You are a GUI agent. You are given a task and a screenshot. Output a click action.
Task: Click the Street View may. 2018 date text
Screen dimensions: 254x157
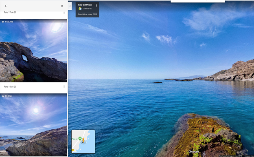87,14
